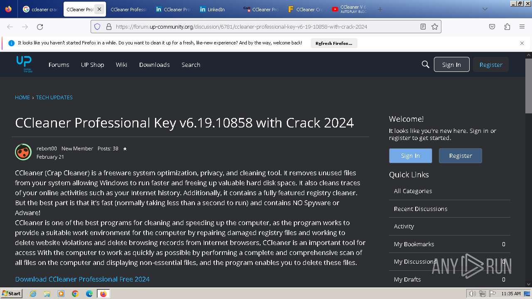Image resolution: width=532 pixels, height=299 pixels.
Task: Open the Search nav item
Action: click(191, 64)
